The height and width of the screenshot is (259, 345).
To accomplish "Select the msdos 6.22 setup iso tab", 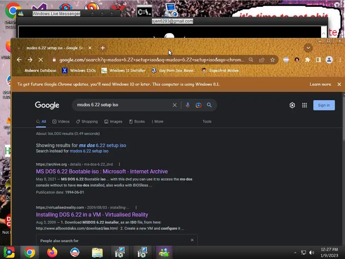I will (x=55, y=48).
